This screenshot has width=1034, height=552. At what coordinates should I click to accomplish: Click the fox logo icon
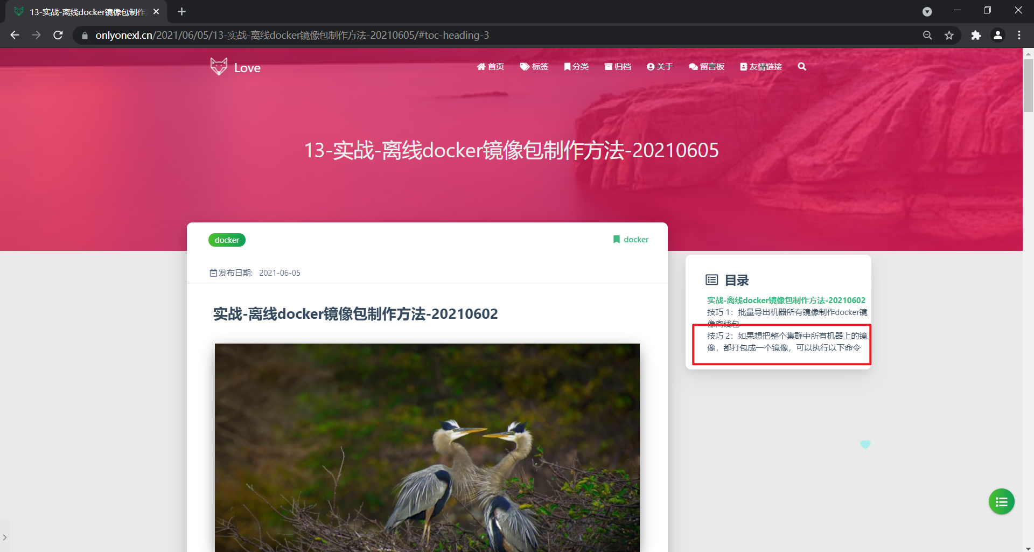[219, 66]
